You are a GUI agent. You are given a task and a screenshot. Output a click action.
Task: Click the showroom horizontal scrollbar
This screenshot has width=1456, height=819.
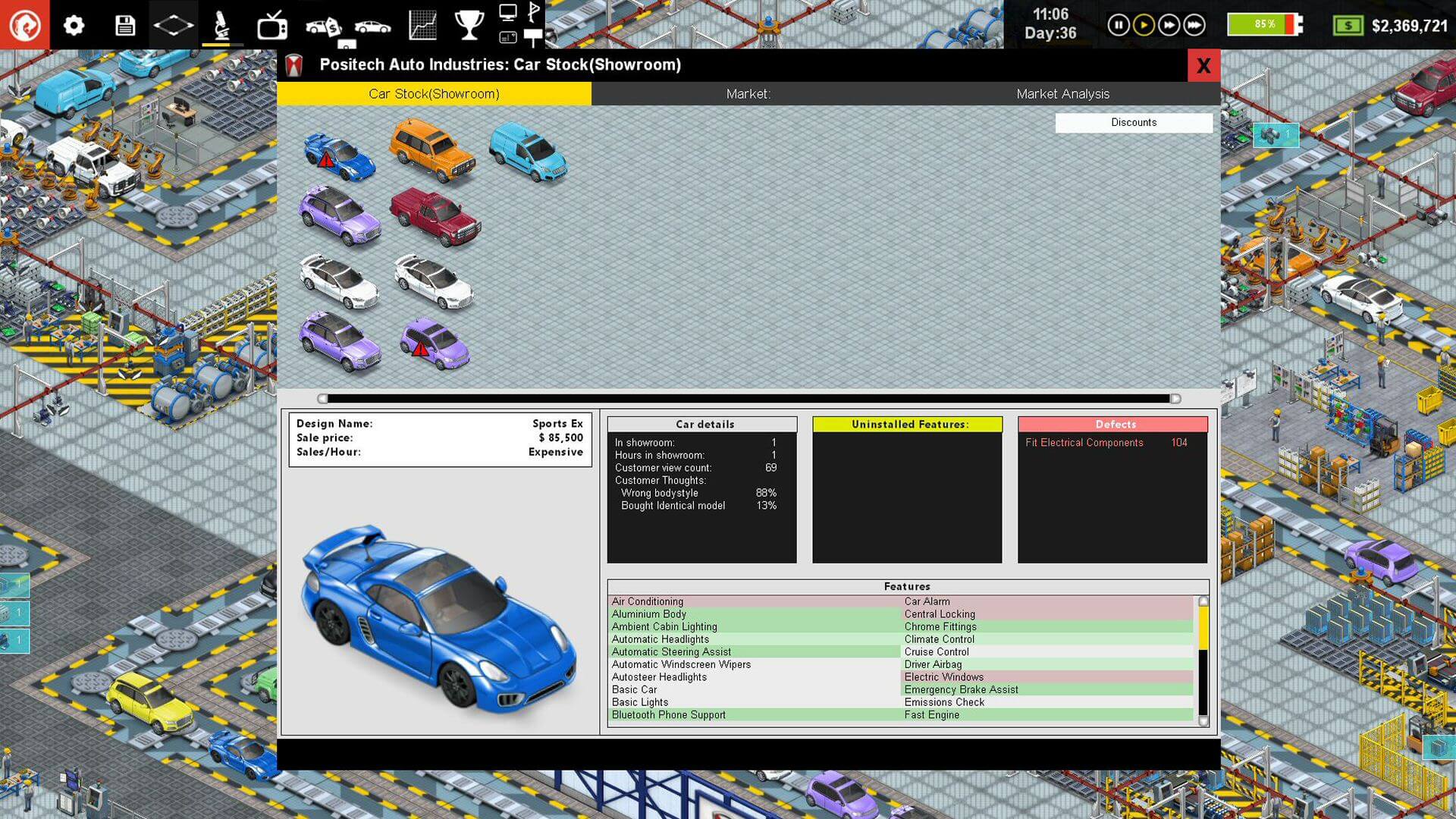point(748,399)
